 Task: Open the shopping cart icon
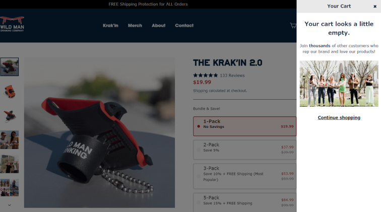[x=293, y=26]
